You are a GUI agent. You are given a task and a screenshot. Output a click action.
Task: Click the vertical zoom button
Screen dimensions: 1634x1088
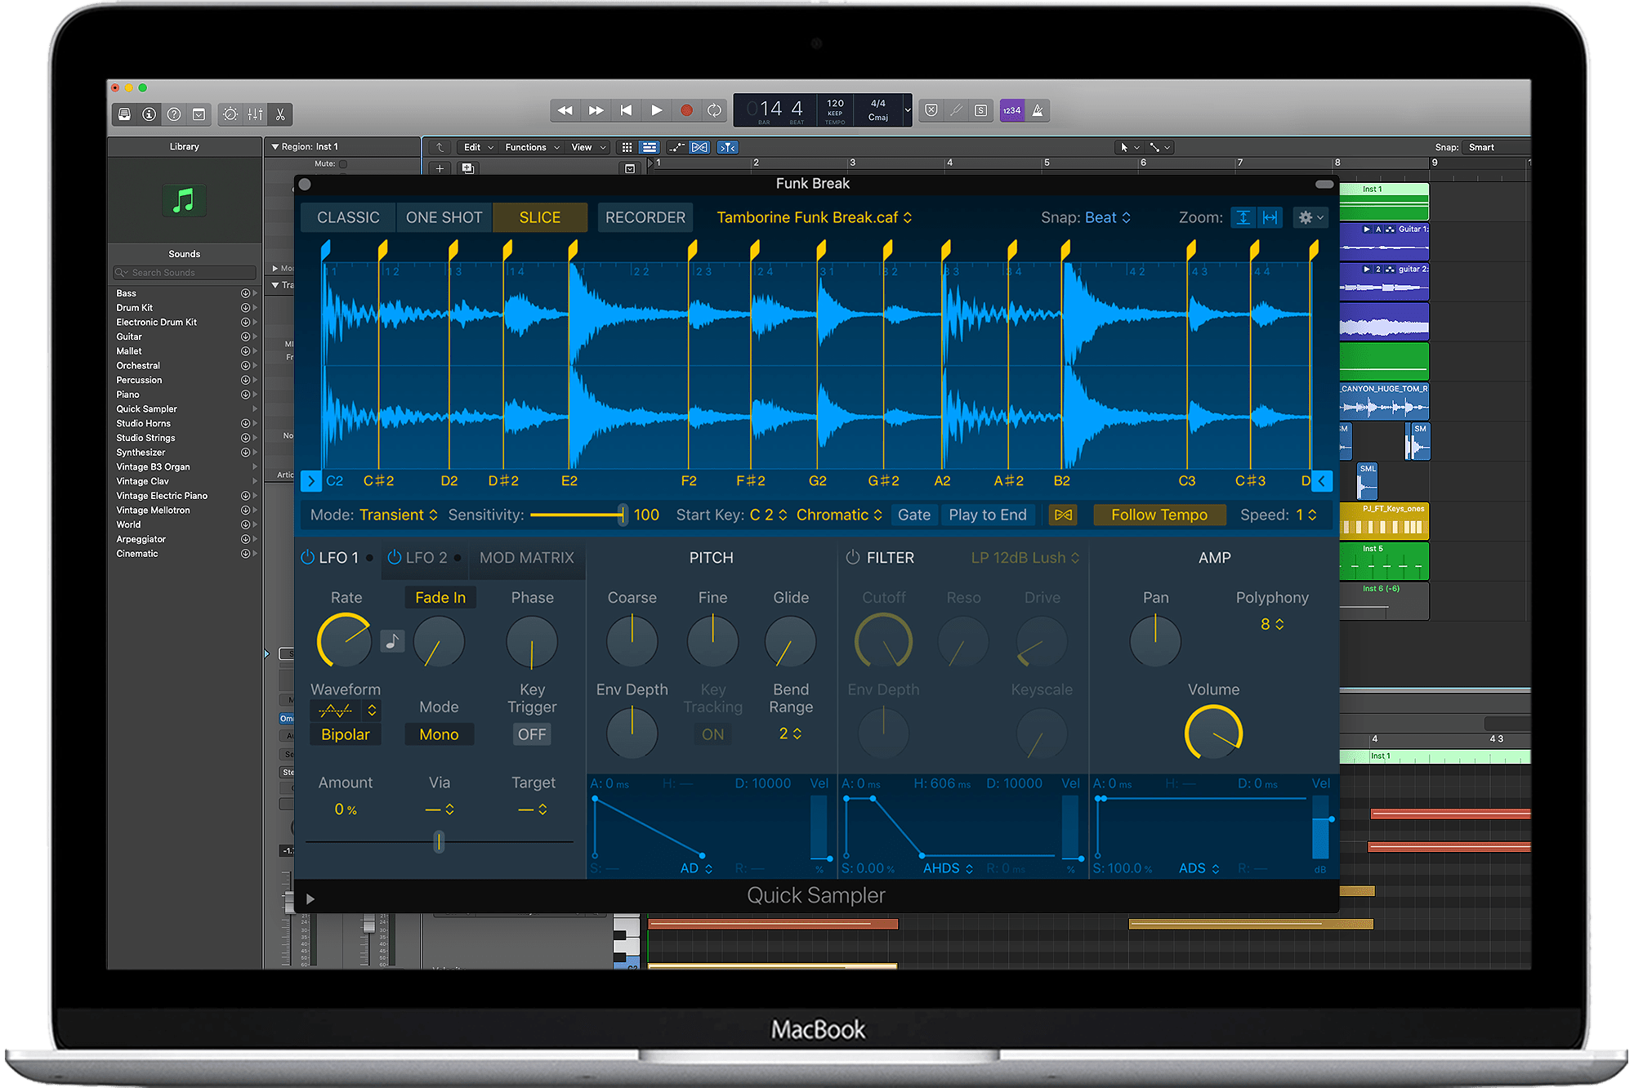coord(1243,217)
